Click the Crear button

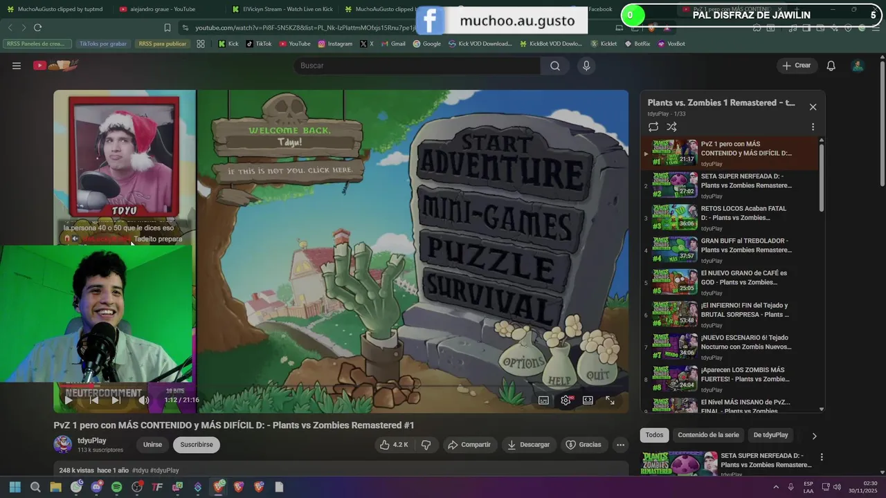pos(796,66)
